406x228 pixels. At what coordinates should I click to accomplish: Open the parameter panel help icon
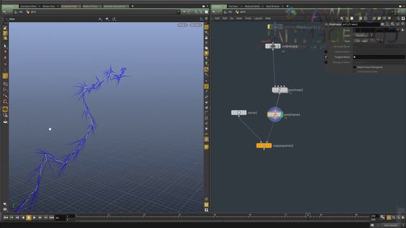tap(403, 24)
